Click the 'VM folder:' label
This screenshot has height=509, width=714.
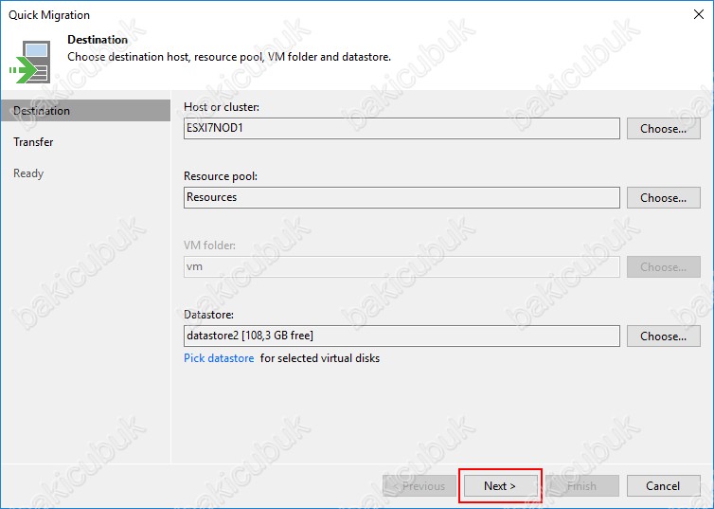209,245
